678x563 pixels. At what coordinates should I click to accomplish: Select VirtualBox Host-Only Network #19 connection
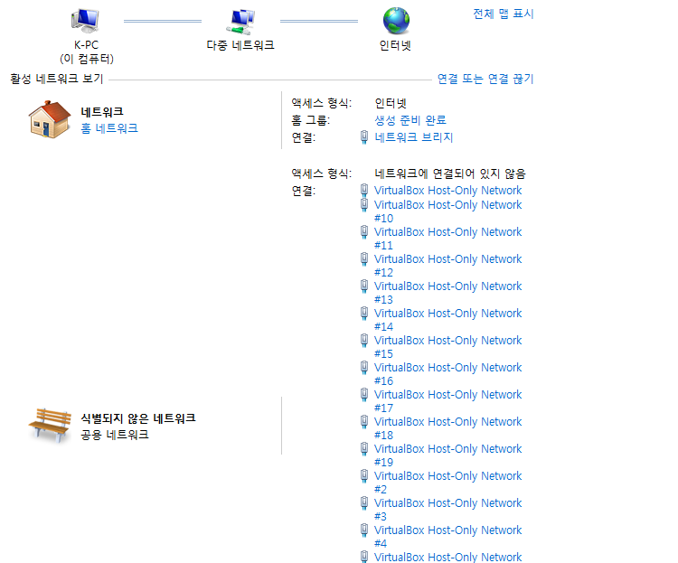tap(447, 449)
